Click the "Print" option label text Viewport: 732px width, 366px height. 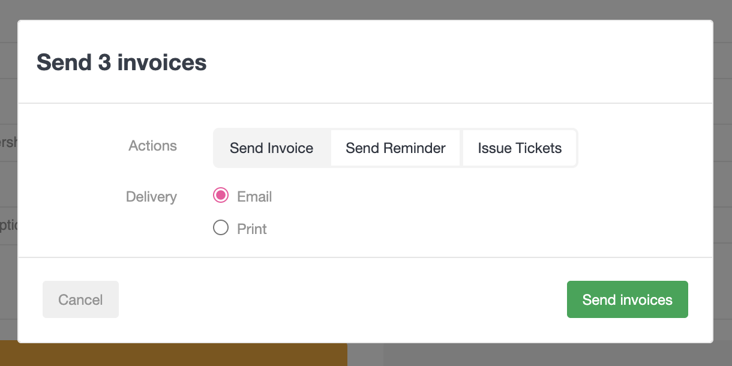tap(252, 229)
